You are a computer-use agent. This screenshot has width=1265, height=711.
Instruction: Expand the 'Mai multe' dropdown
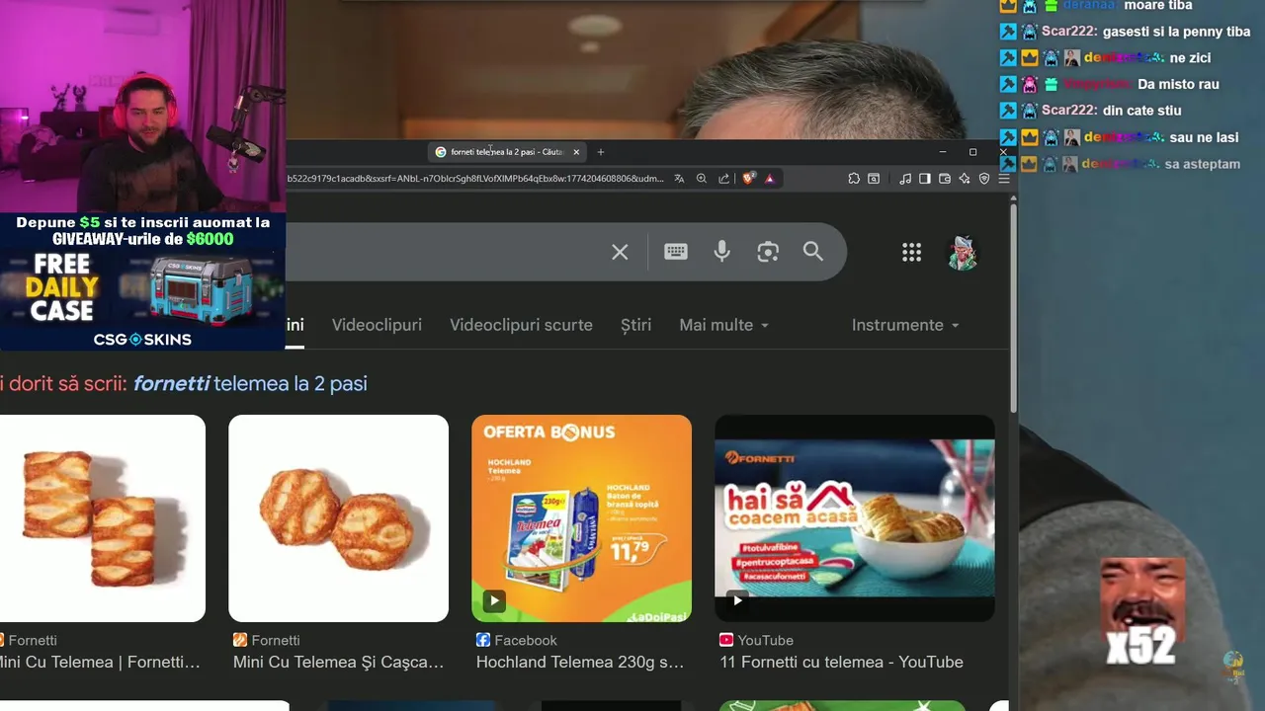723,325
